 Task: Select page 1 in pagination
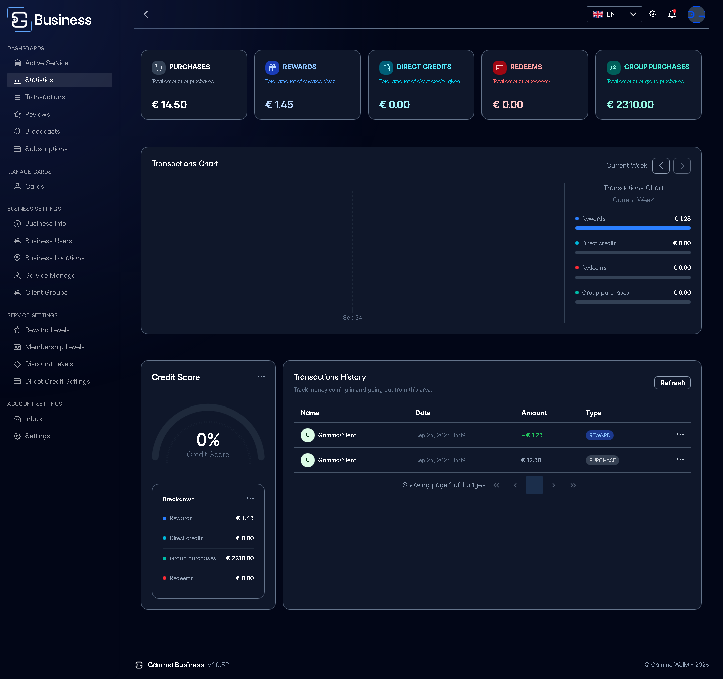tap(535, 485)
